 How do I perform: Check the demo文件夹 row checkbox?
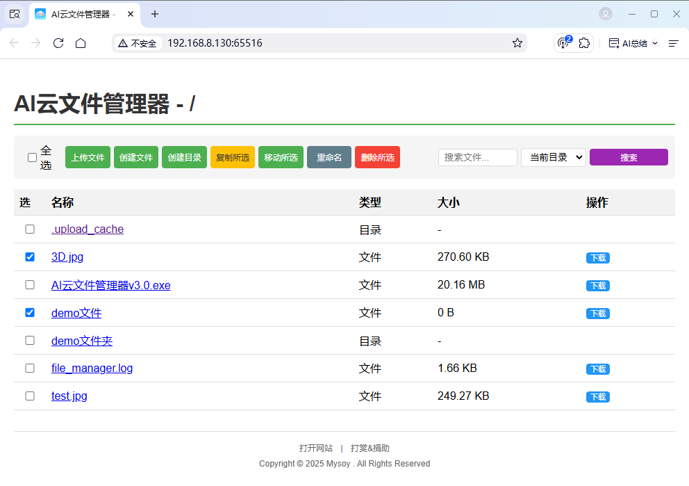[30, 341]
